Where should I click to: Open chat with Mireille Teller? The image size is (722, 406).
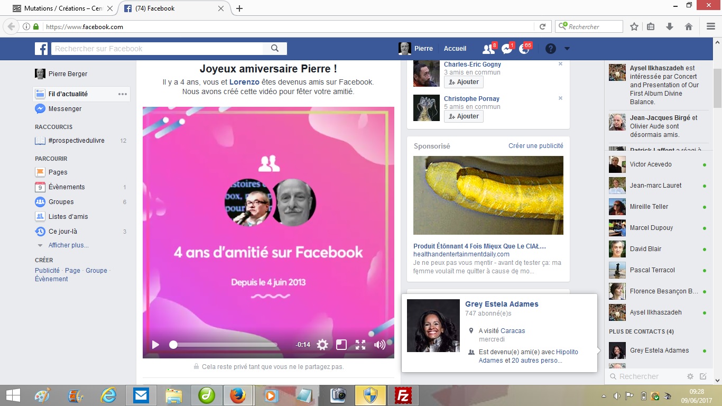pos(658,207)
